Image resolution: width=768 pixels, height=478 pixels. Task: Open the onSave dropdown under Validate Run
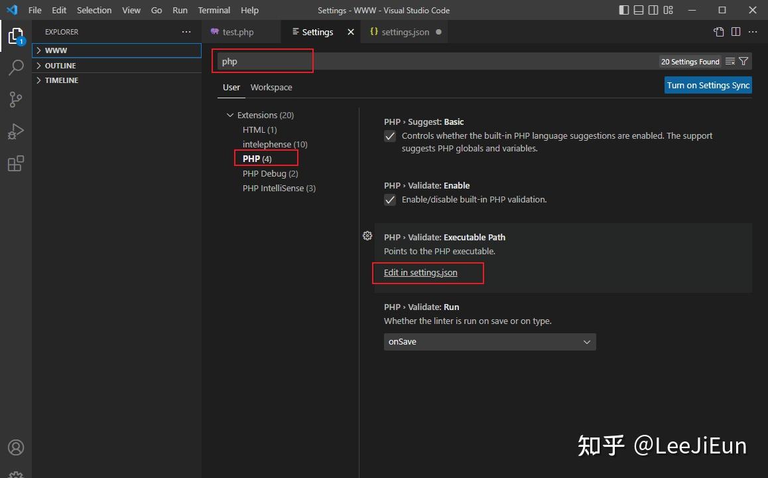489,341
